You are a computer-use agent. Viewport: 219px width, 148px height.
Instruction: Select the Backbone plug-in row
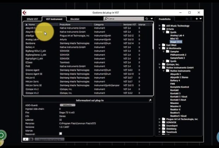(88, 43)
